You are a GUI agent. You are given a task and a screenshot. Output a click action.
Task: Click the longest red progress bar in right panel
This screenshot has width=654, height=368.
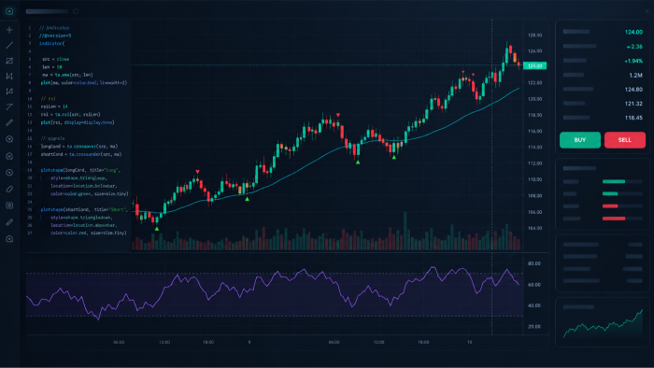pos(614,219)
